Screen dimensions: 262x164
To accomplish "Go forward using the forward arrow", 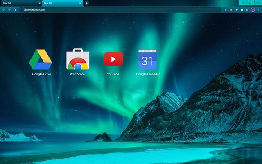I will click(x=9, y=10).
